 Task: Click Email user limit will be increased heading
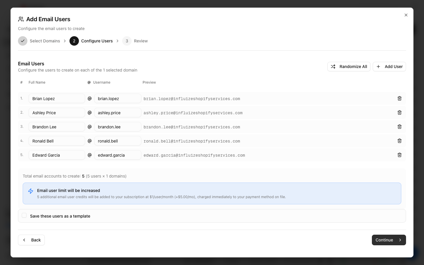coord(69,191)
